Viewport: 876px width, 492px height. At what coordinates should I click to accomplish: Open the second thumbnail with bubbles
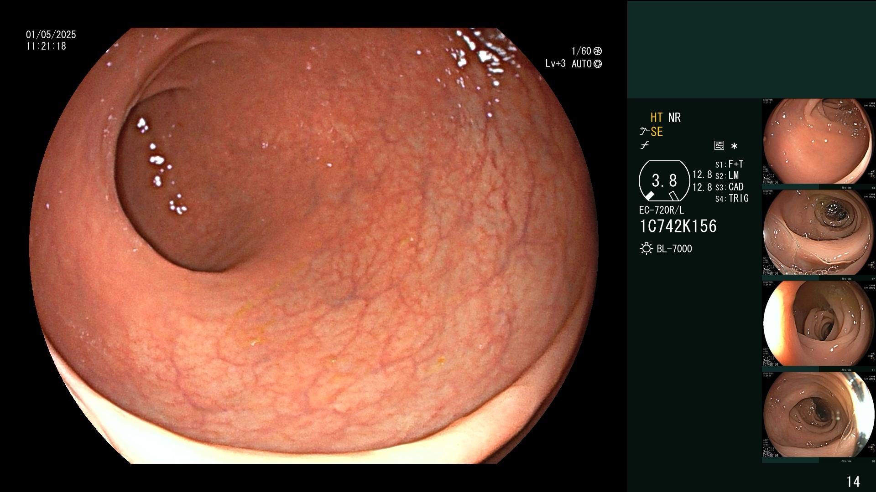click(819, 232)
